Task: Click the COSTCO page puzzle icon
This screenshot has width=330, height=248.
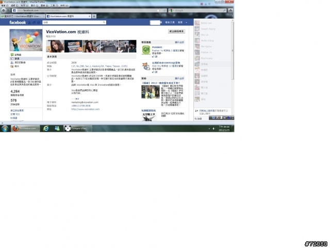Action: (x=145, y=67)
